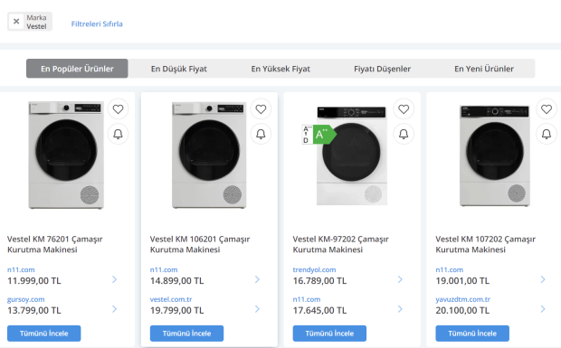Screen dimensions: 561x348
Task: Open the Vestel KM-97202 product image
Action: click(x=352, y=155)
